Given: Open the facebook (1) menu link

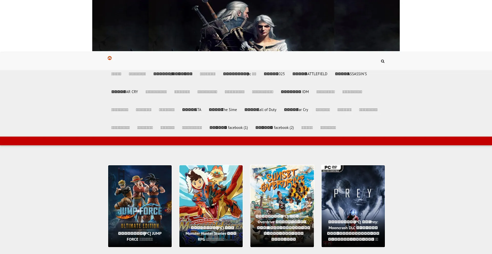Looking at the screenshot, I should point(229,128).
